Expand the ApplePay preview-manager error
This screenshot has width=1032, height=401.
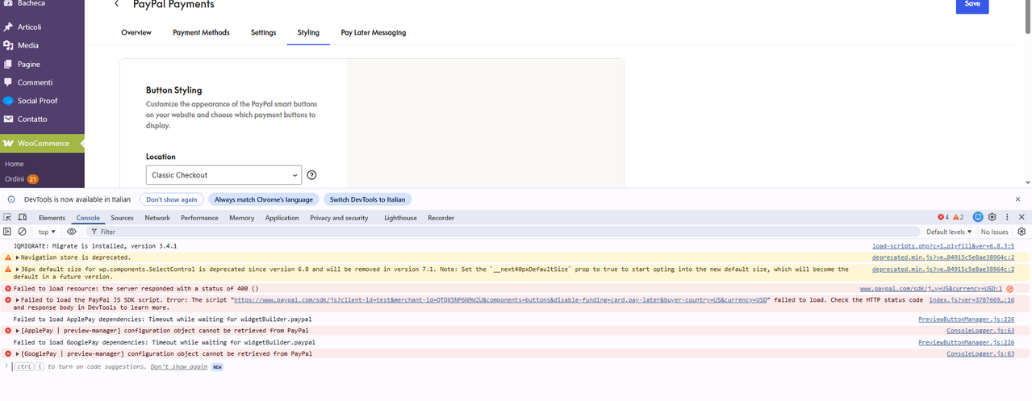(x=18, y=330)
